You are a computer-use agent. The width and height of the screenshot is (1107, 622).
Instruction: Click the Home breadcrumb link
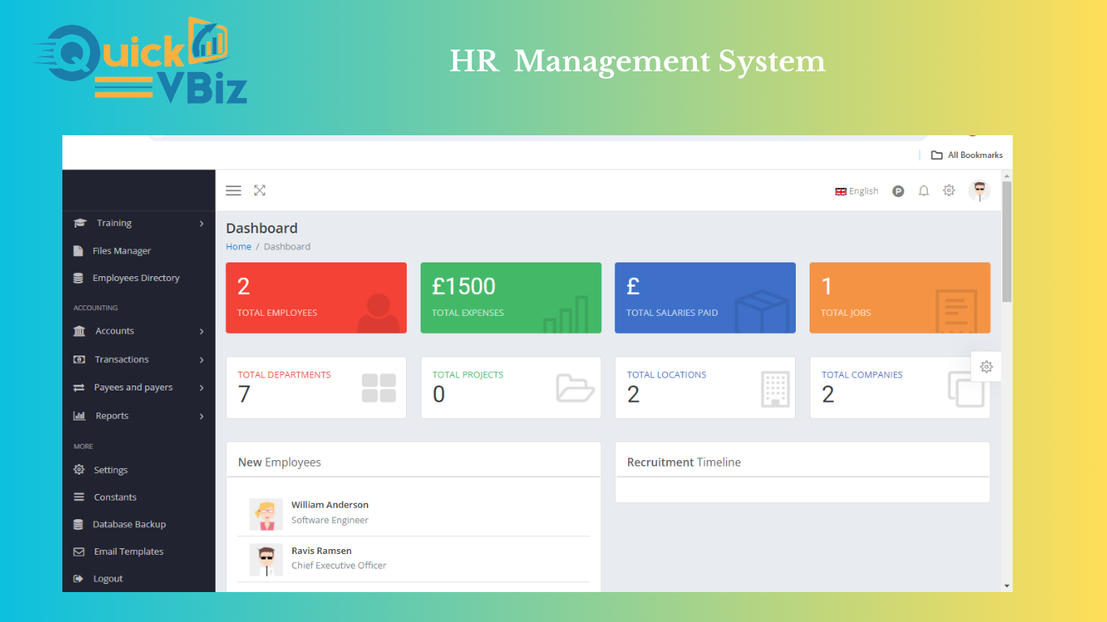point(238,247)
